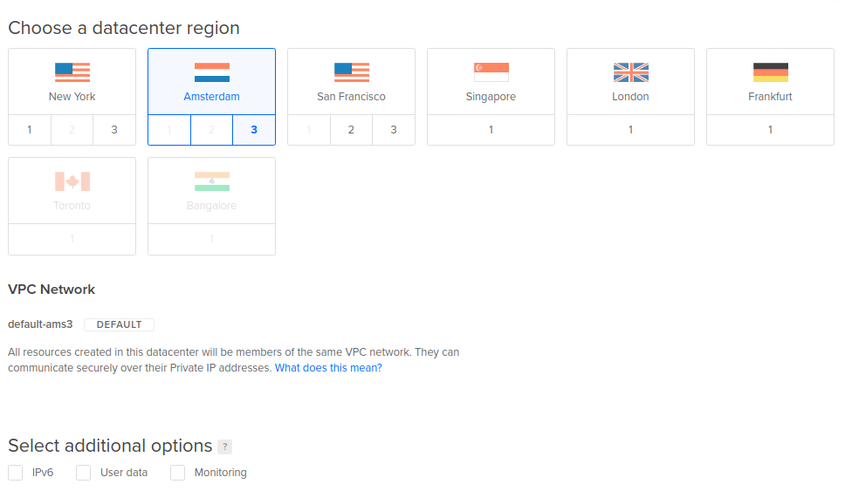The image size is (845, 491).
Task: Select New York datacenter 1
Action: (30, 130)
